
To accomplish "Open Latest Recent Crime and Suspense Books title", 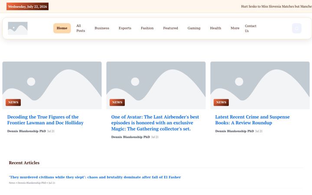I will coord(252,120).
